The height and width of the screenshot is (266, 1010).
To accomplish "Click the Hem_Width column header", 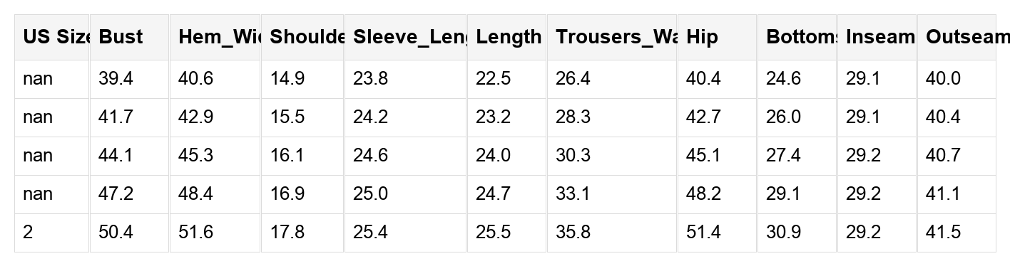I will (215, 37).
